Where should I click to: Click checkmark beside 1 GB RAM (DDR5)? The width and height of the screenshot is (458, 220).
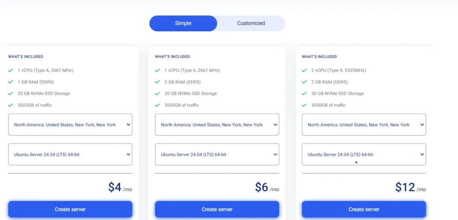tap(11, 82)
